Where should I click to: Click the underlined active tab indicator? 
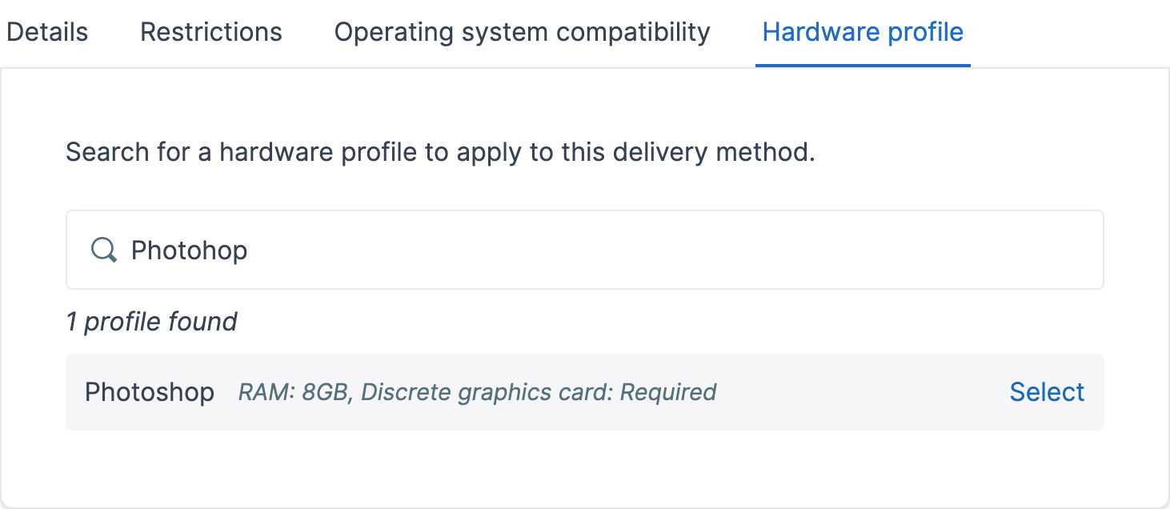[x=863, y=66]
